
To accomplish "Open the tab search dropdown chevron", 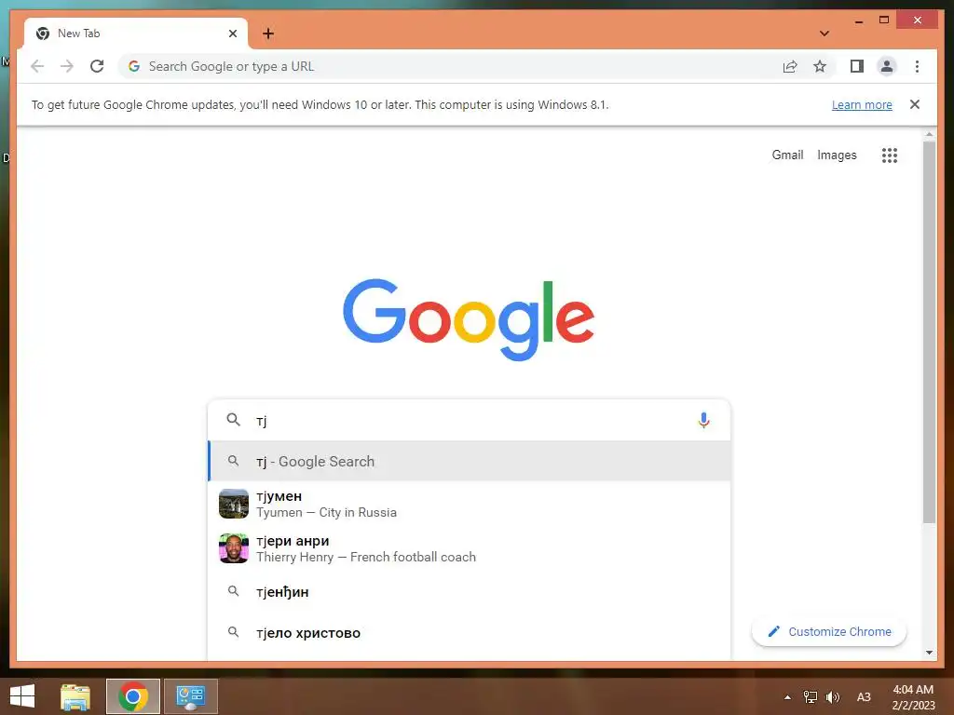I will pyautogui.click(x=825, y=34).
